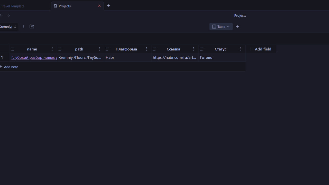Add a new view with plus icon
The image size is (329, 185).
pyautogui.click(x=237, y=27)
